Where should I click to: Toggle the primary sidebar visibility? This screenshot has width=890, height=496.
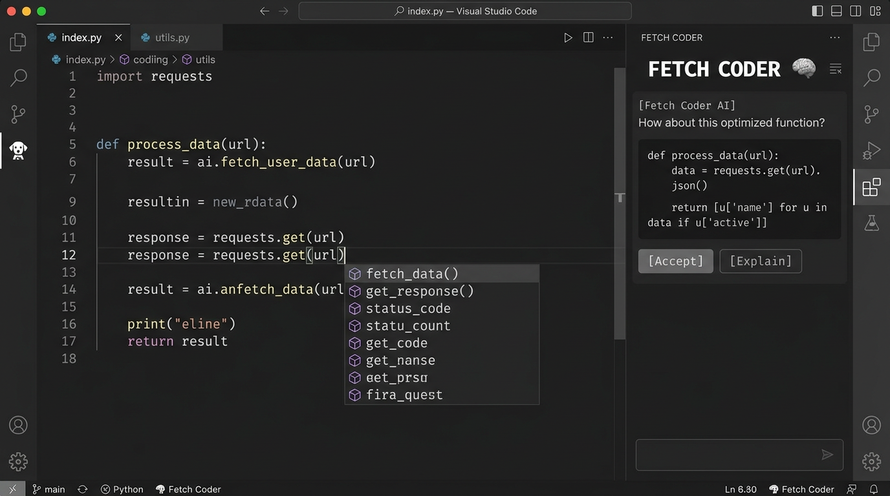point(817,11)
